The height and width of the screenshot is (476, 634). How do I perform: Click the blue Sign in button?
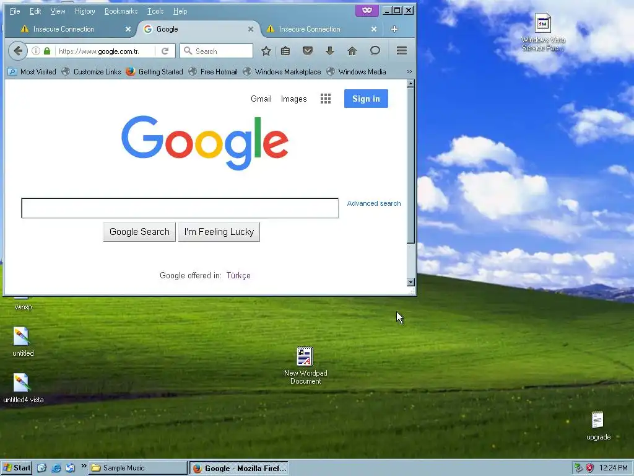tap(366, 99)
